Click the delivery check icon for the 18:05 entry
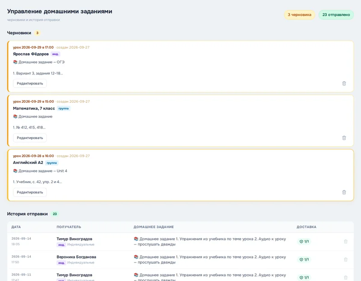 point(301,241)
